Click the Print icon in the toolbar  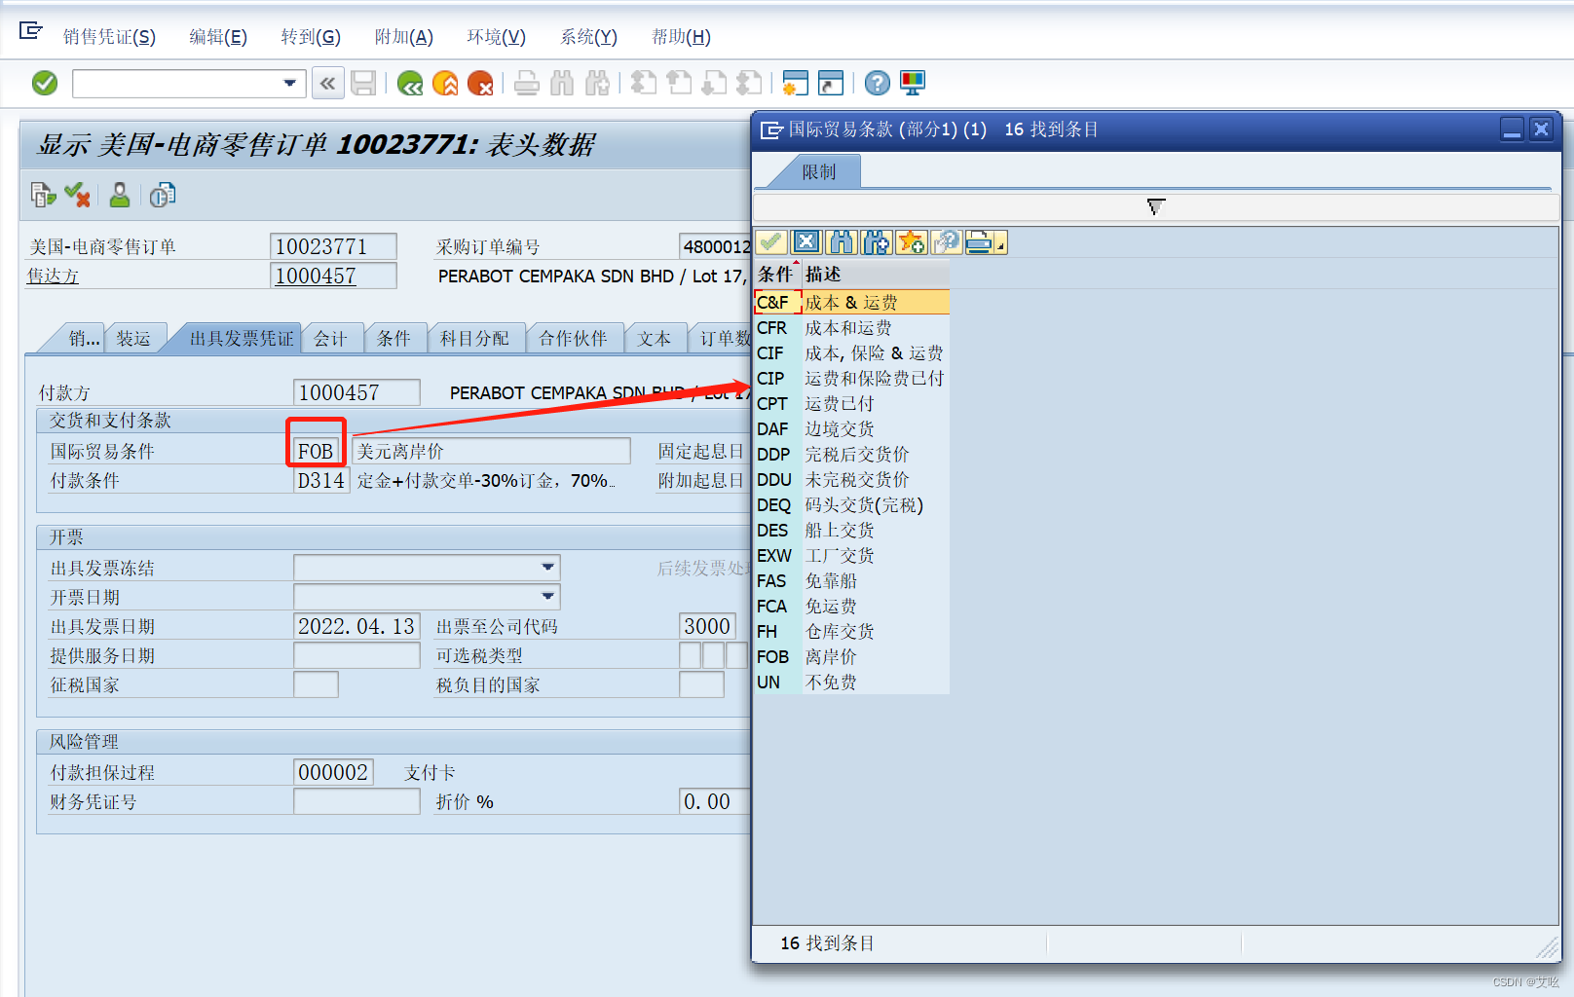(527, 83)
